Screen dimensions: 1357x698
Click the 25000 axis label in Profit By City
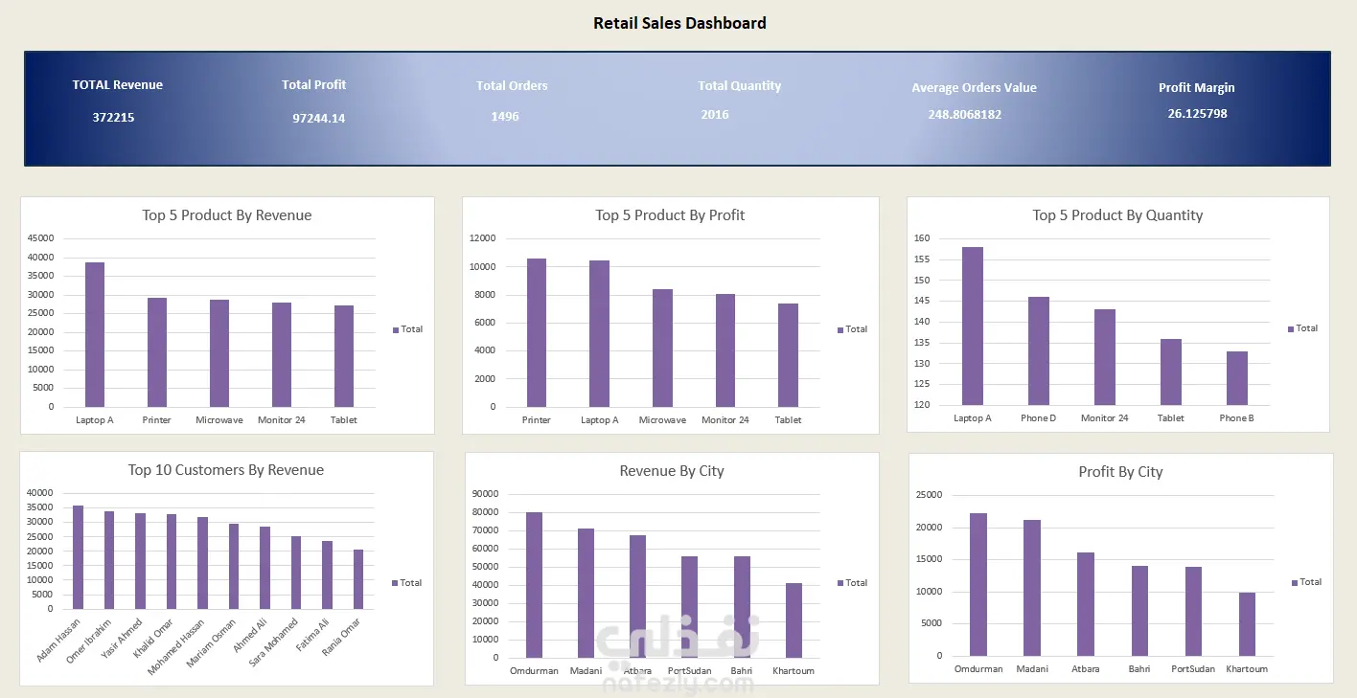click(x=930, y=495)
